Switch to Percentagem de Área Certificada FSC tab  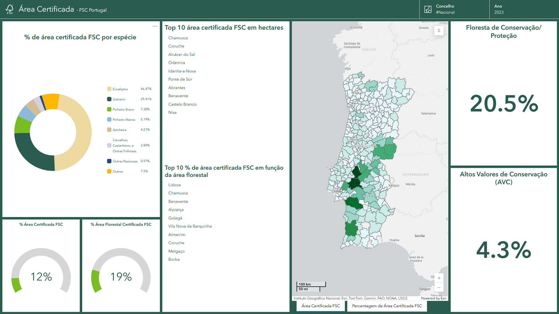387,306
